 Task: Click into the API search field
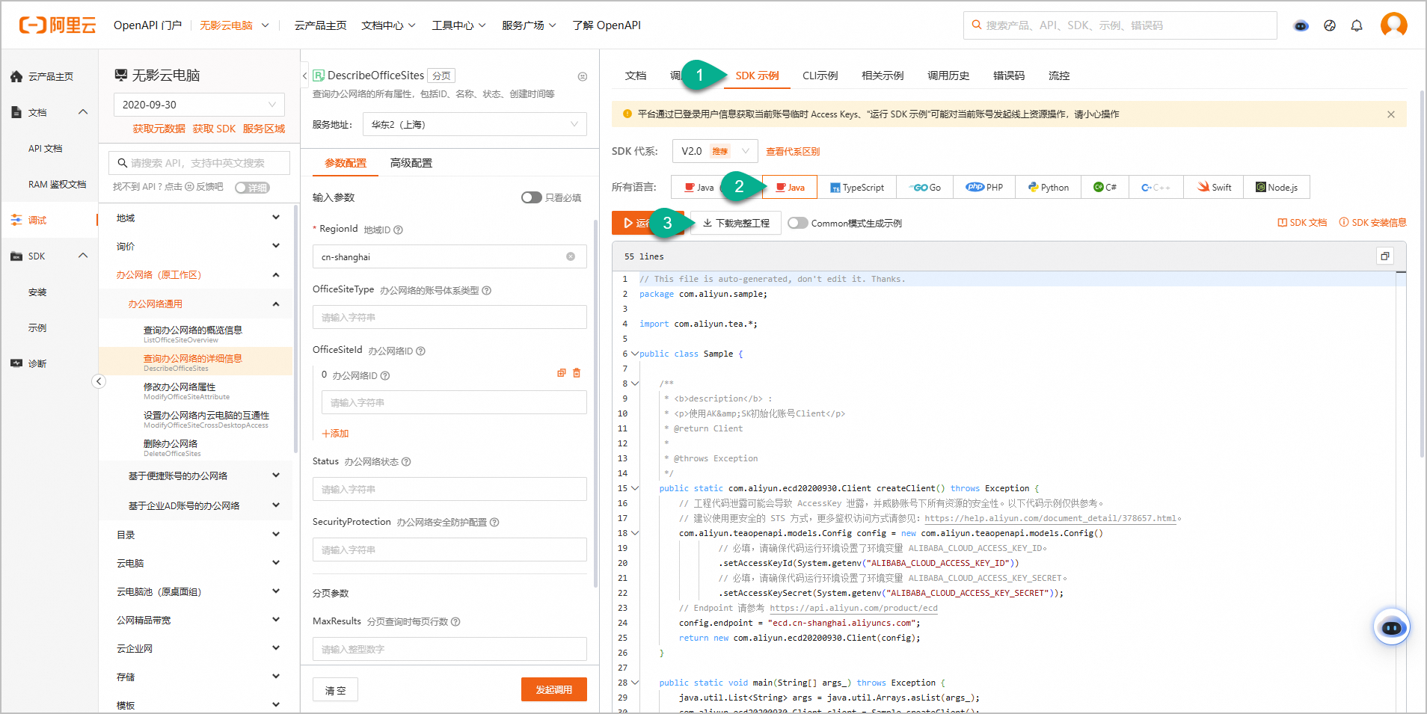pyautogui.click(x=199, y=163)
